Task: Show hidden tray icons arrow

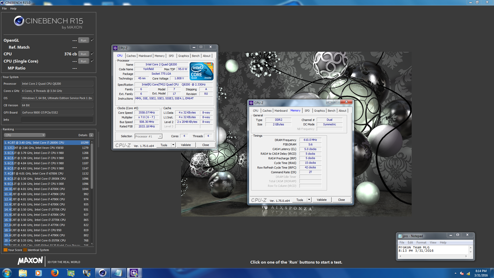Action: [x=455, y=273]
